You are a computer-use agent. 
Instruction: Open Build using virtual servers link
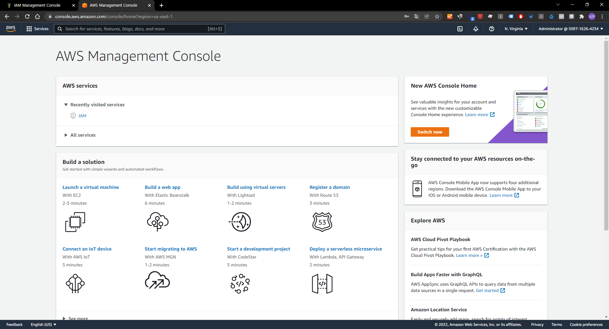(x=256, y=187)
